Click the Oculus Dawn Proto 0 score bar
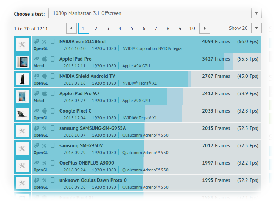This screenshot has height=201, width=274. point(159,183)
